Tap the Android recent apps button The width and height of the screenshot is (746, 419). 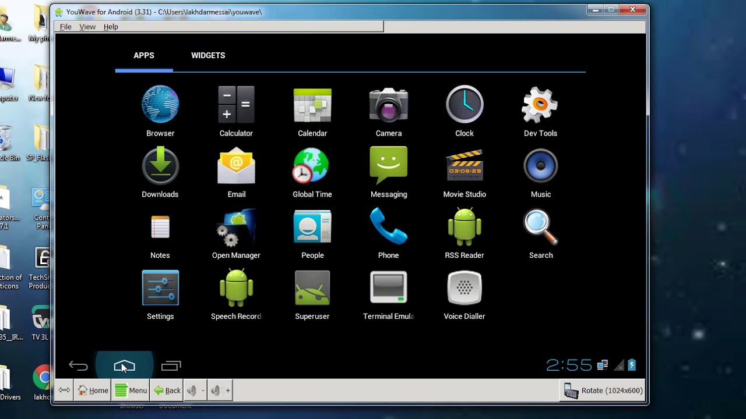point(171,366)
